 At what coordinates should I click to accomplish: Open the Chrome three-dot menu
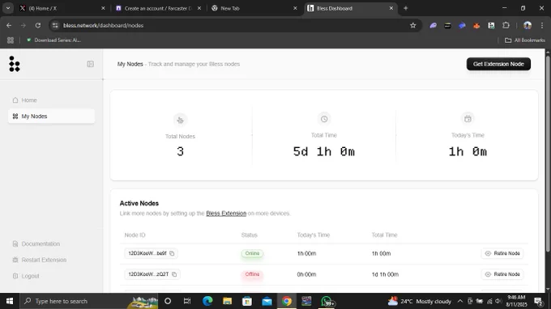pos(541,25)
